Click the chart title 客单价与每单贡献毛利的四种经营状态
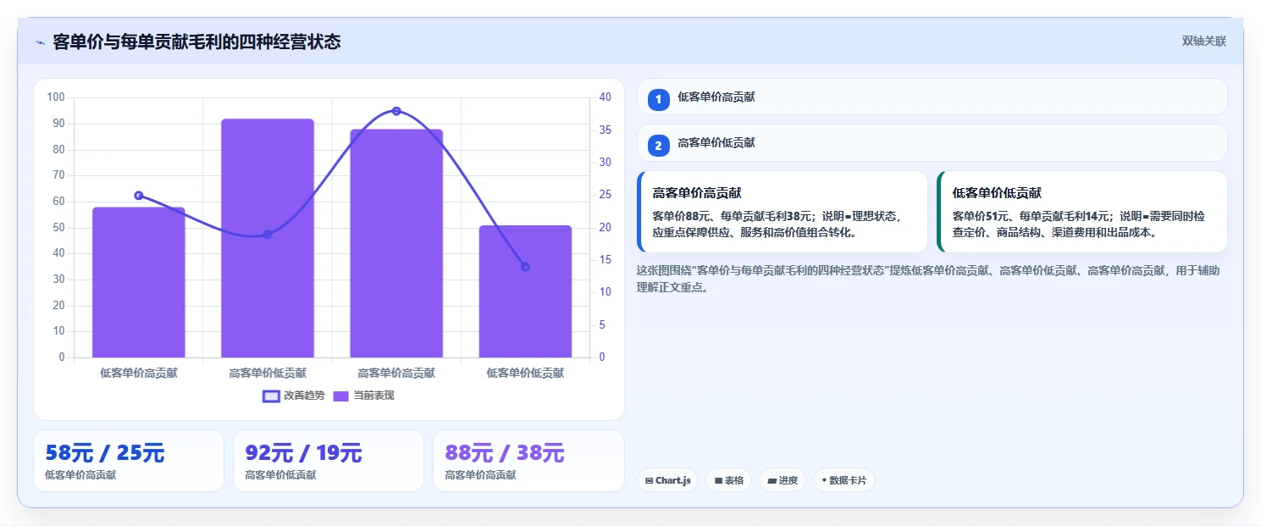The width and height of the screenshot is (1261, 526). [x=196, y=42]
